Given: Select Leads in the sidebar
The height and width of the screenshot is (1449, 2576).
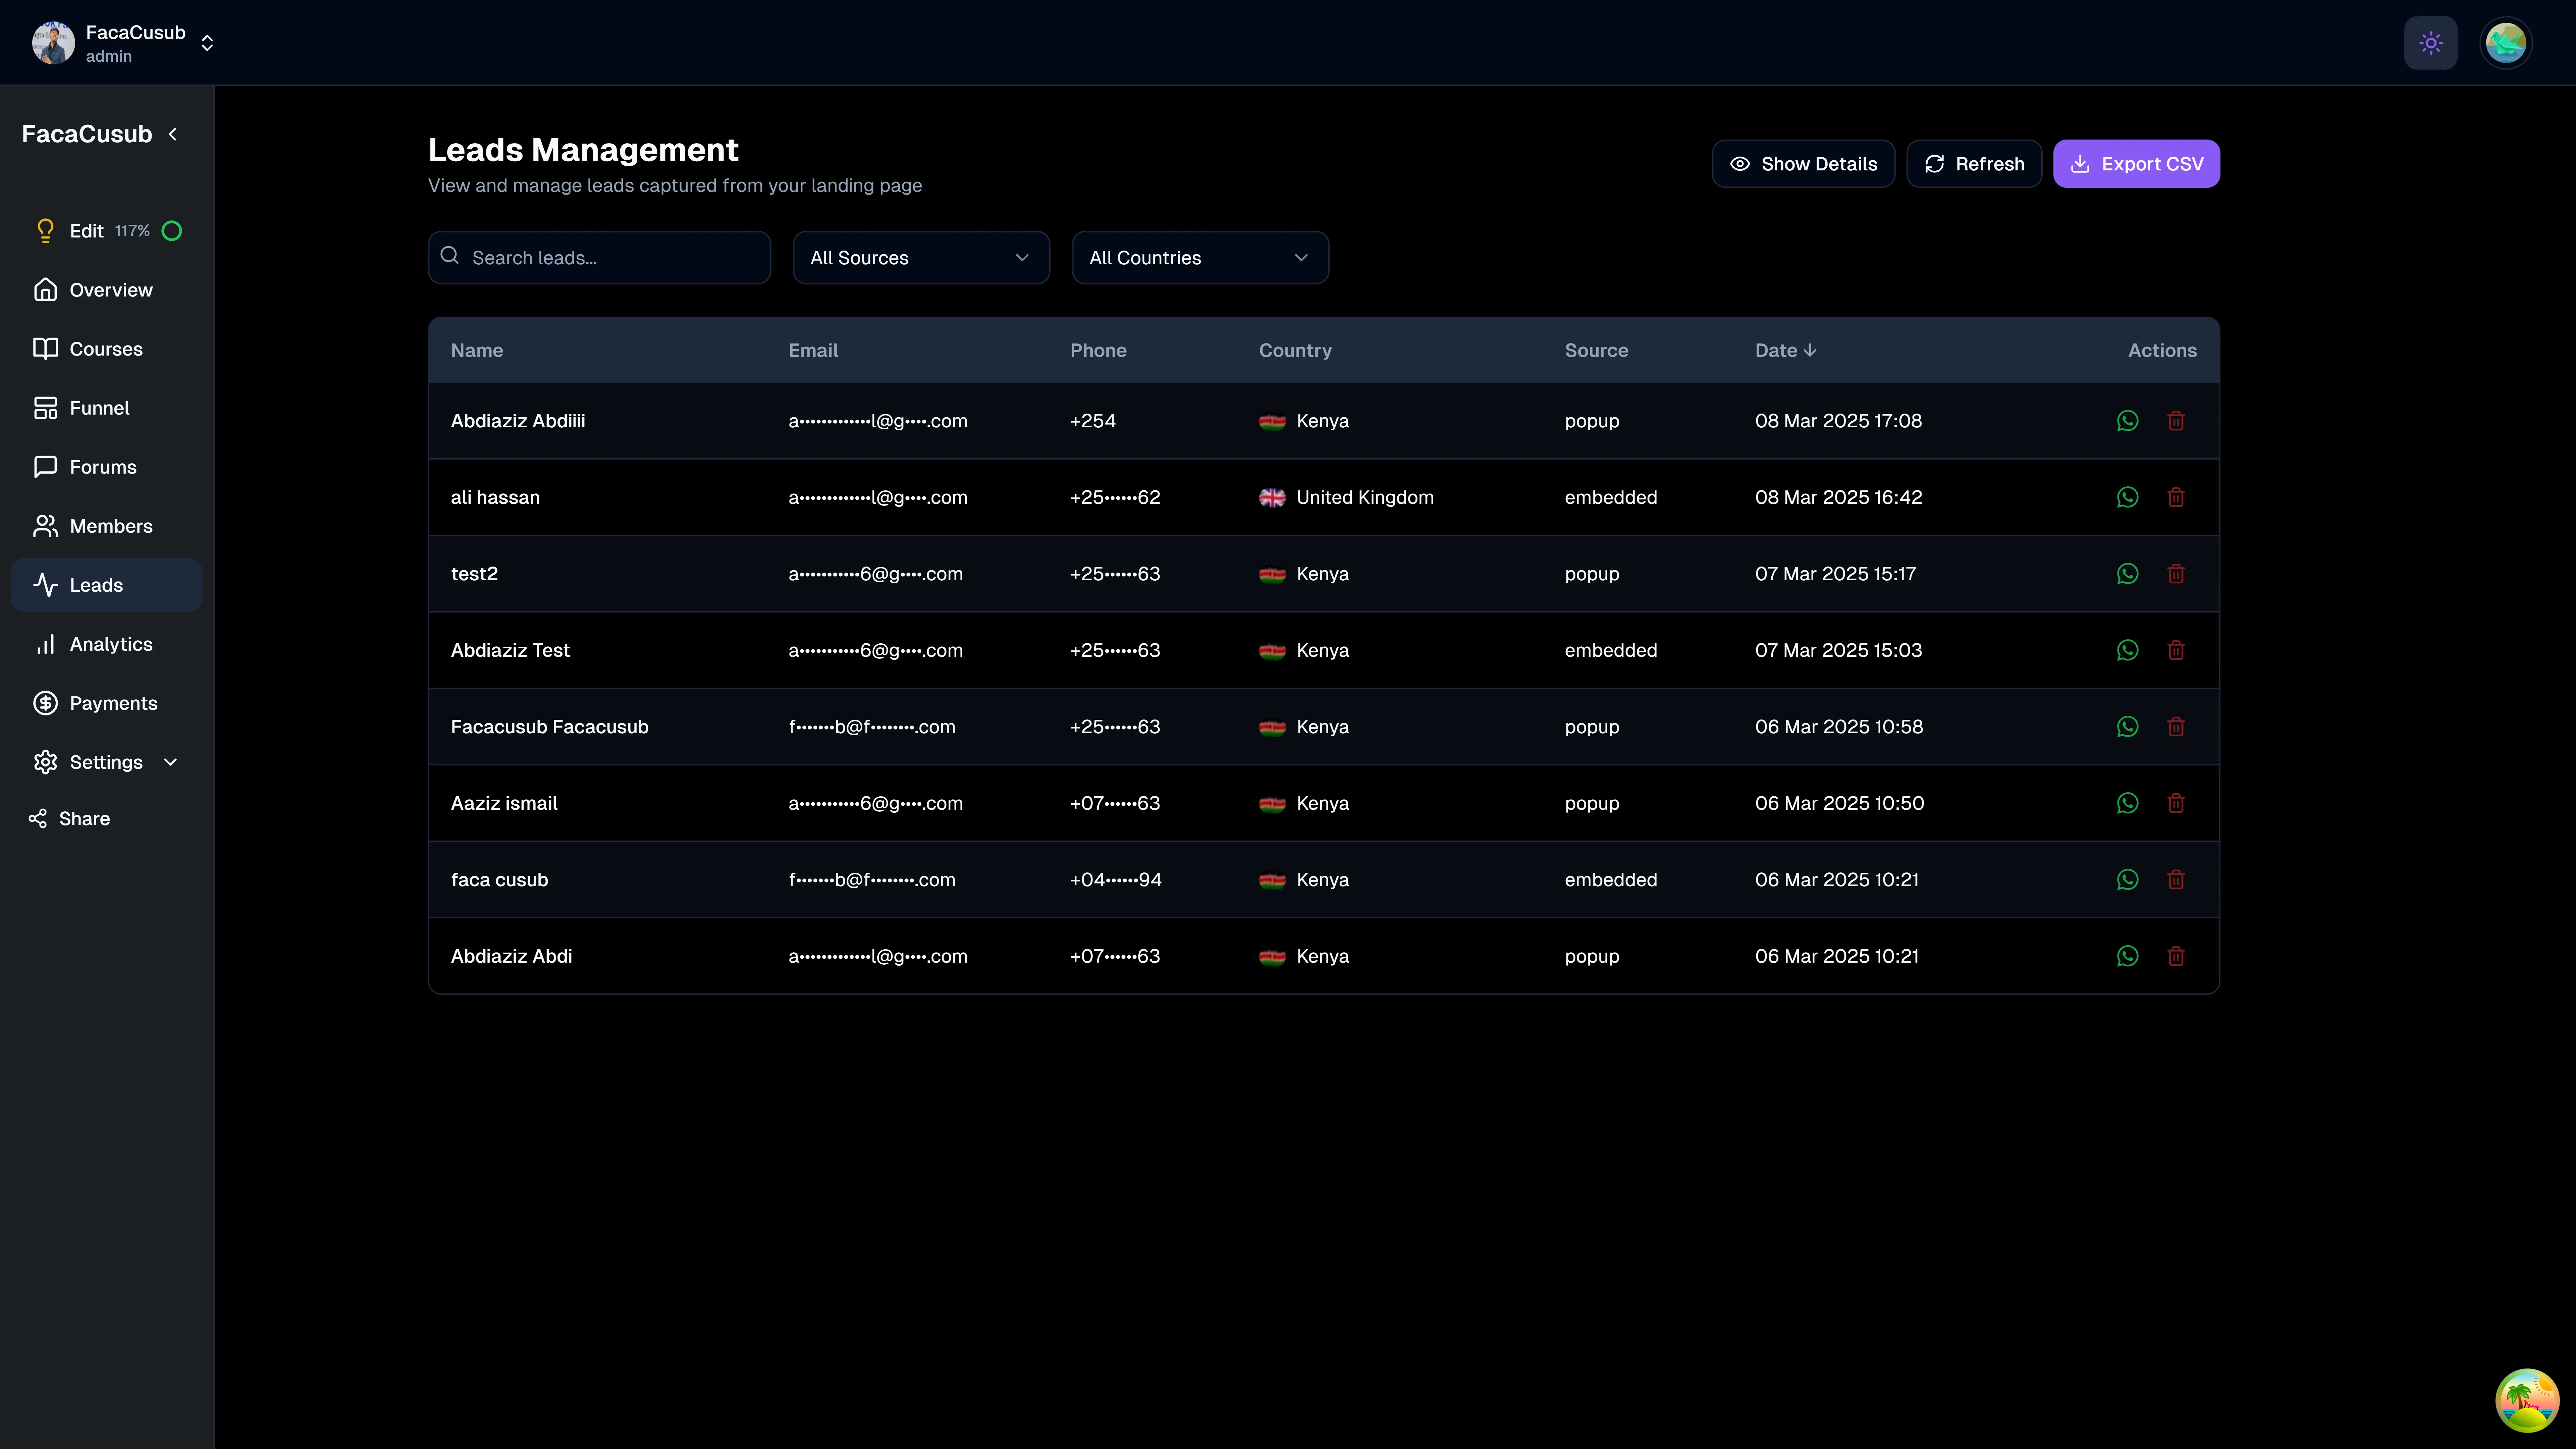Looking at the screenshot, I should pos(106,585).
